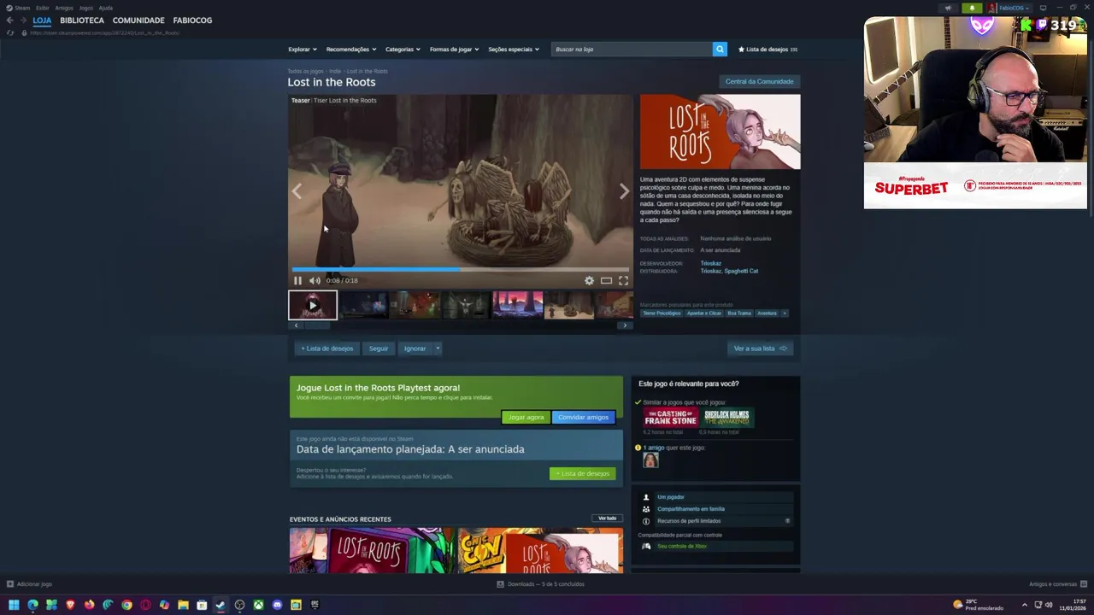Open the friend's avatar who wants this game
This screenshot has height=615, width=1094.
coord(650,460)
